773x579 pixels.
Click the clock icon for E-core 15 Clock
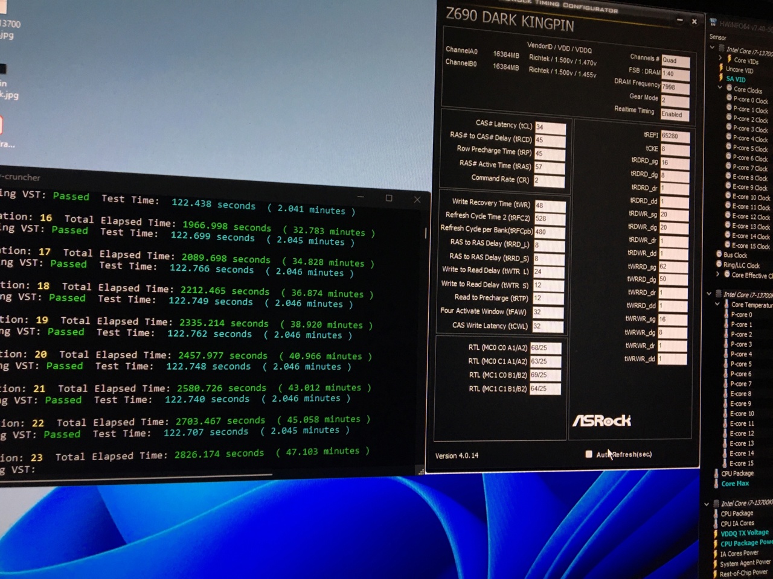(728, 245)
